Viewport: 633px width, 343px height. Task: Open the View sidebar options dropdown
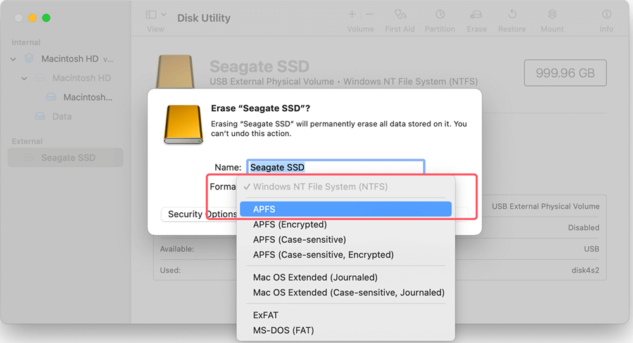156,15
